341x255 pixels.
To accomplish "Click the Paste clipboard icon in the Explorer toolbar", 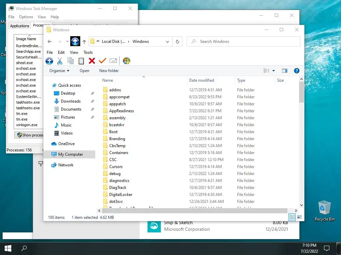I will pos(81,61).
